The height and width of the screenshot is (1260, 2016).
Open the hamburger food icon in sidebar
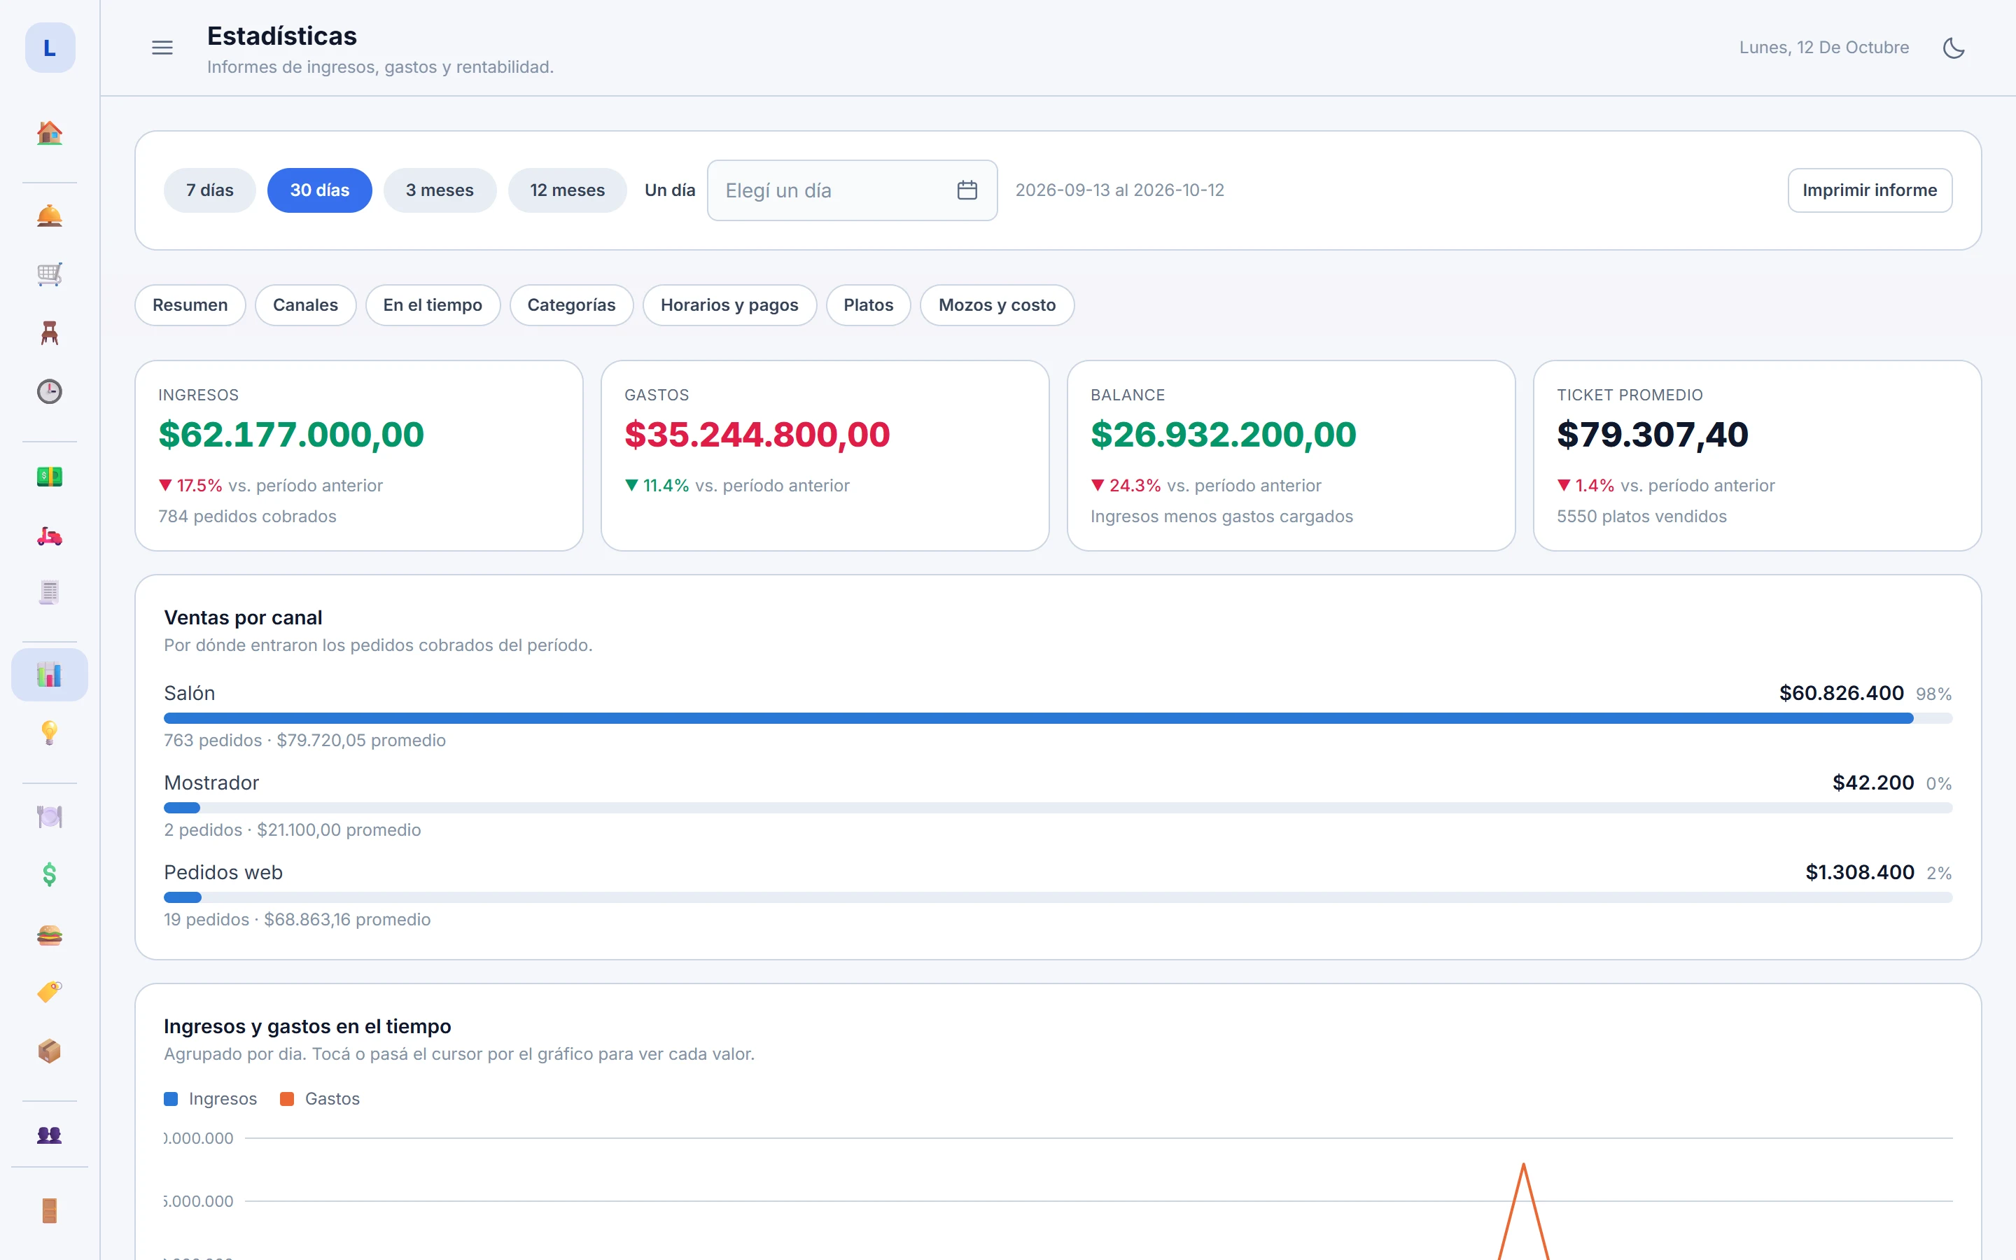pyautogui.click(x=49, y=934)
